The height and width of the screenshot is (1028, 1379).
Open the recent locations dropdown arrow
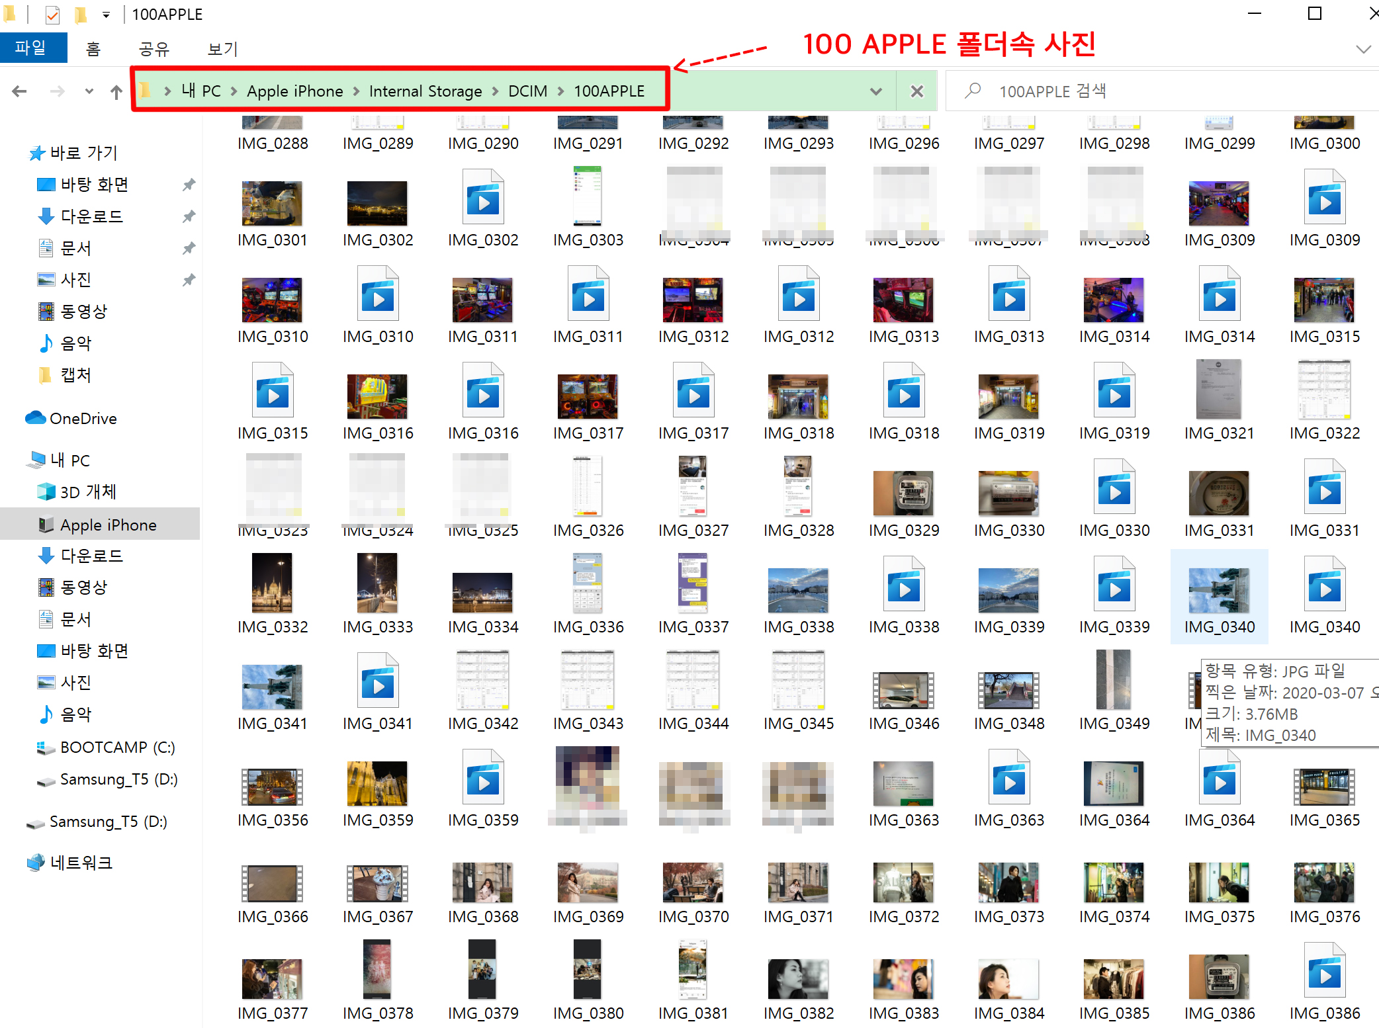[x=89, y=91]
